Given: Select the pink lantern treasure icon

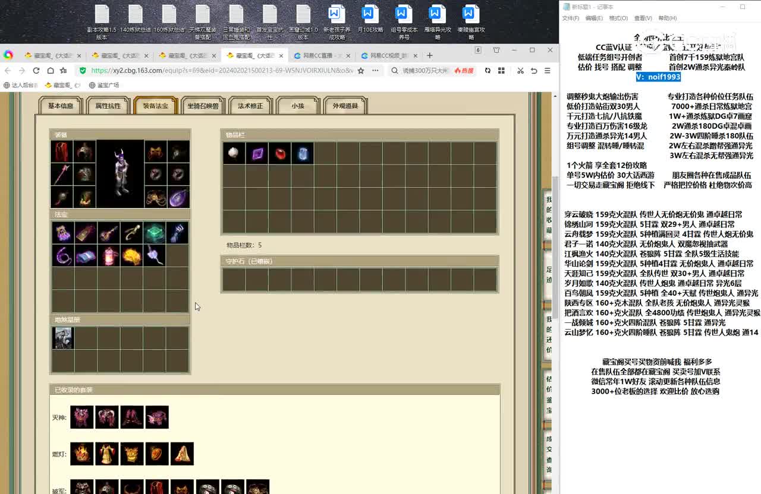Looking at the screenshot, I should [x=109, y=255].
